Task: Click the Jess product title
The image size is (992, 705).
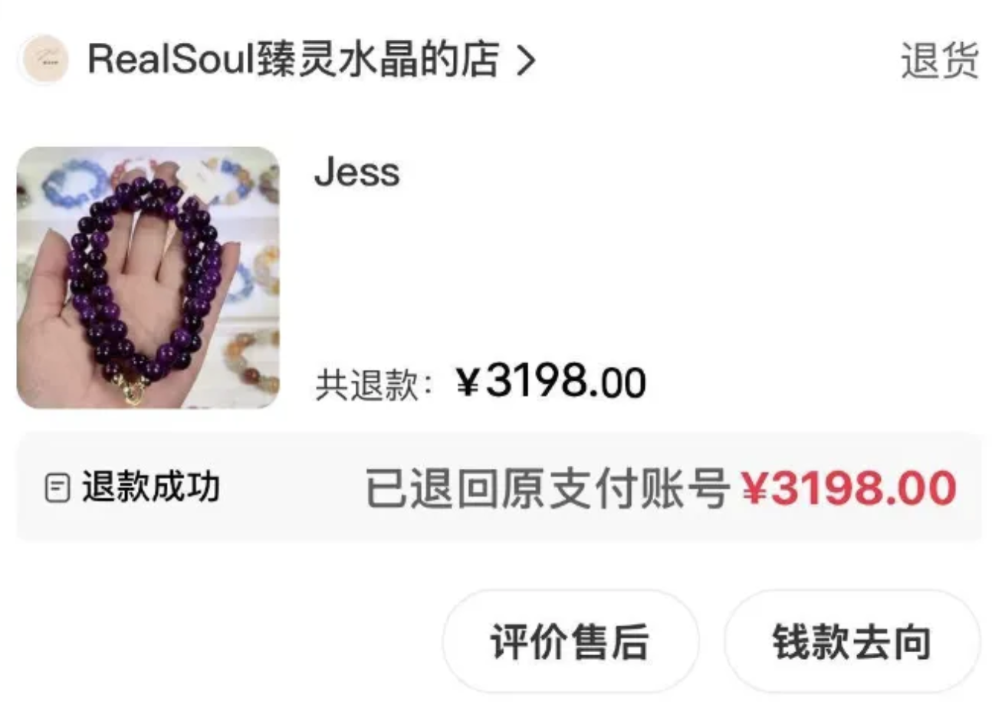Action: point(357,173)
